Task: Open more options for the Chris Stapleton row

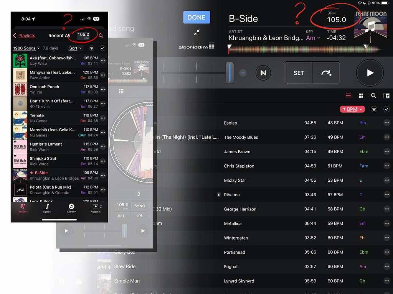Action: click(387, 166)
